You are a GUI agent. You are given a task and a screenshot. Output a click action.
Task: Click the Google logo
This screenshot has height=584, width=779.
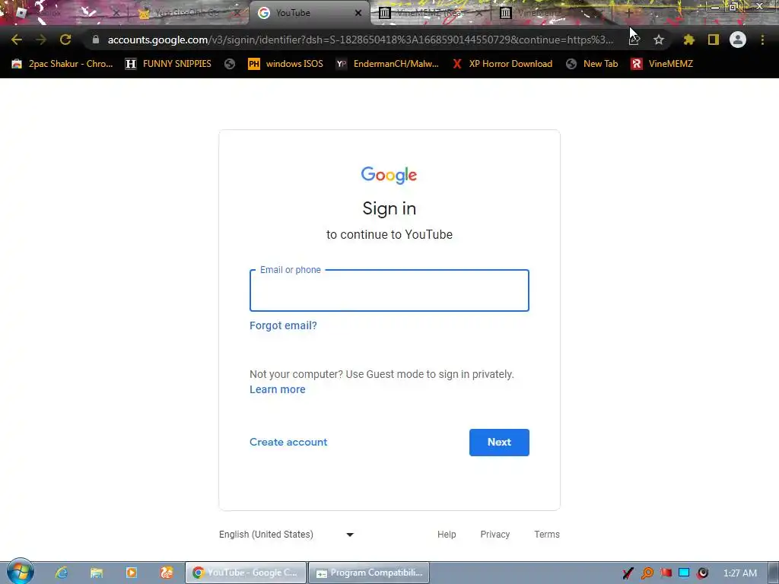(x=389, y=176)
